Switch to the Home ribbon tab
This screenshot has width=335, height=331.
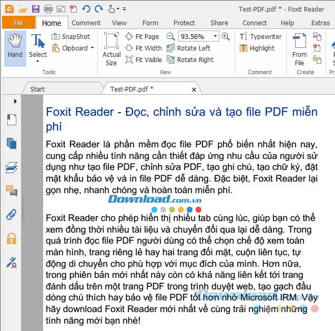point(52,23)
